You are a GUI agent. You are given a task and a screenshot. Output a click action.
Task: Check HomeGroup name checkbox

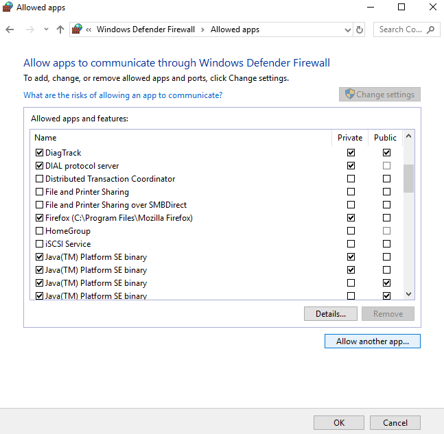(x=39, y=231)
